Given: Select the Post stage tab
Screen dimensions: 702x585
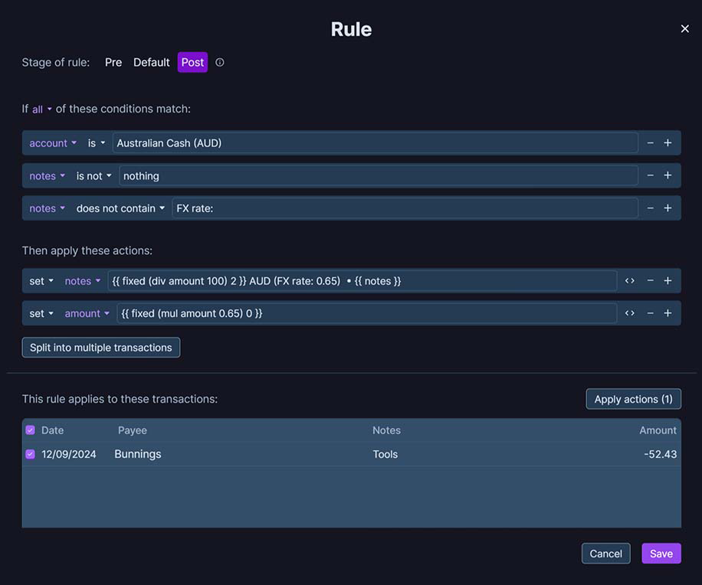Looking at the screenshot, I should (192, 63).
